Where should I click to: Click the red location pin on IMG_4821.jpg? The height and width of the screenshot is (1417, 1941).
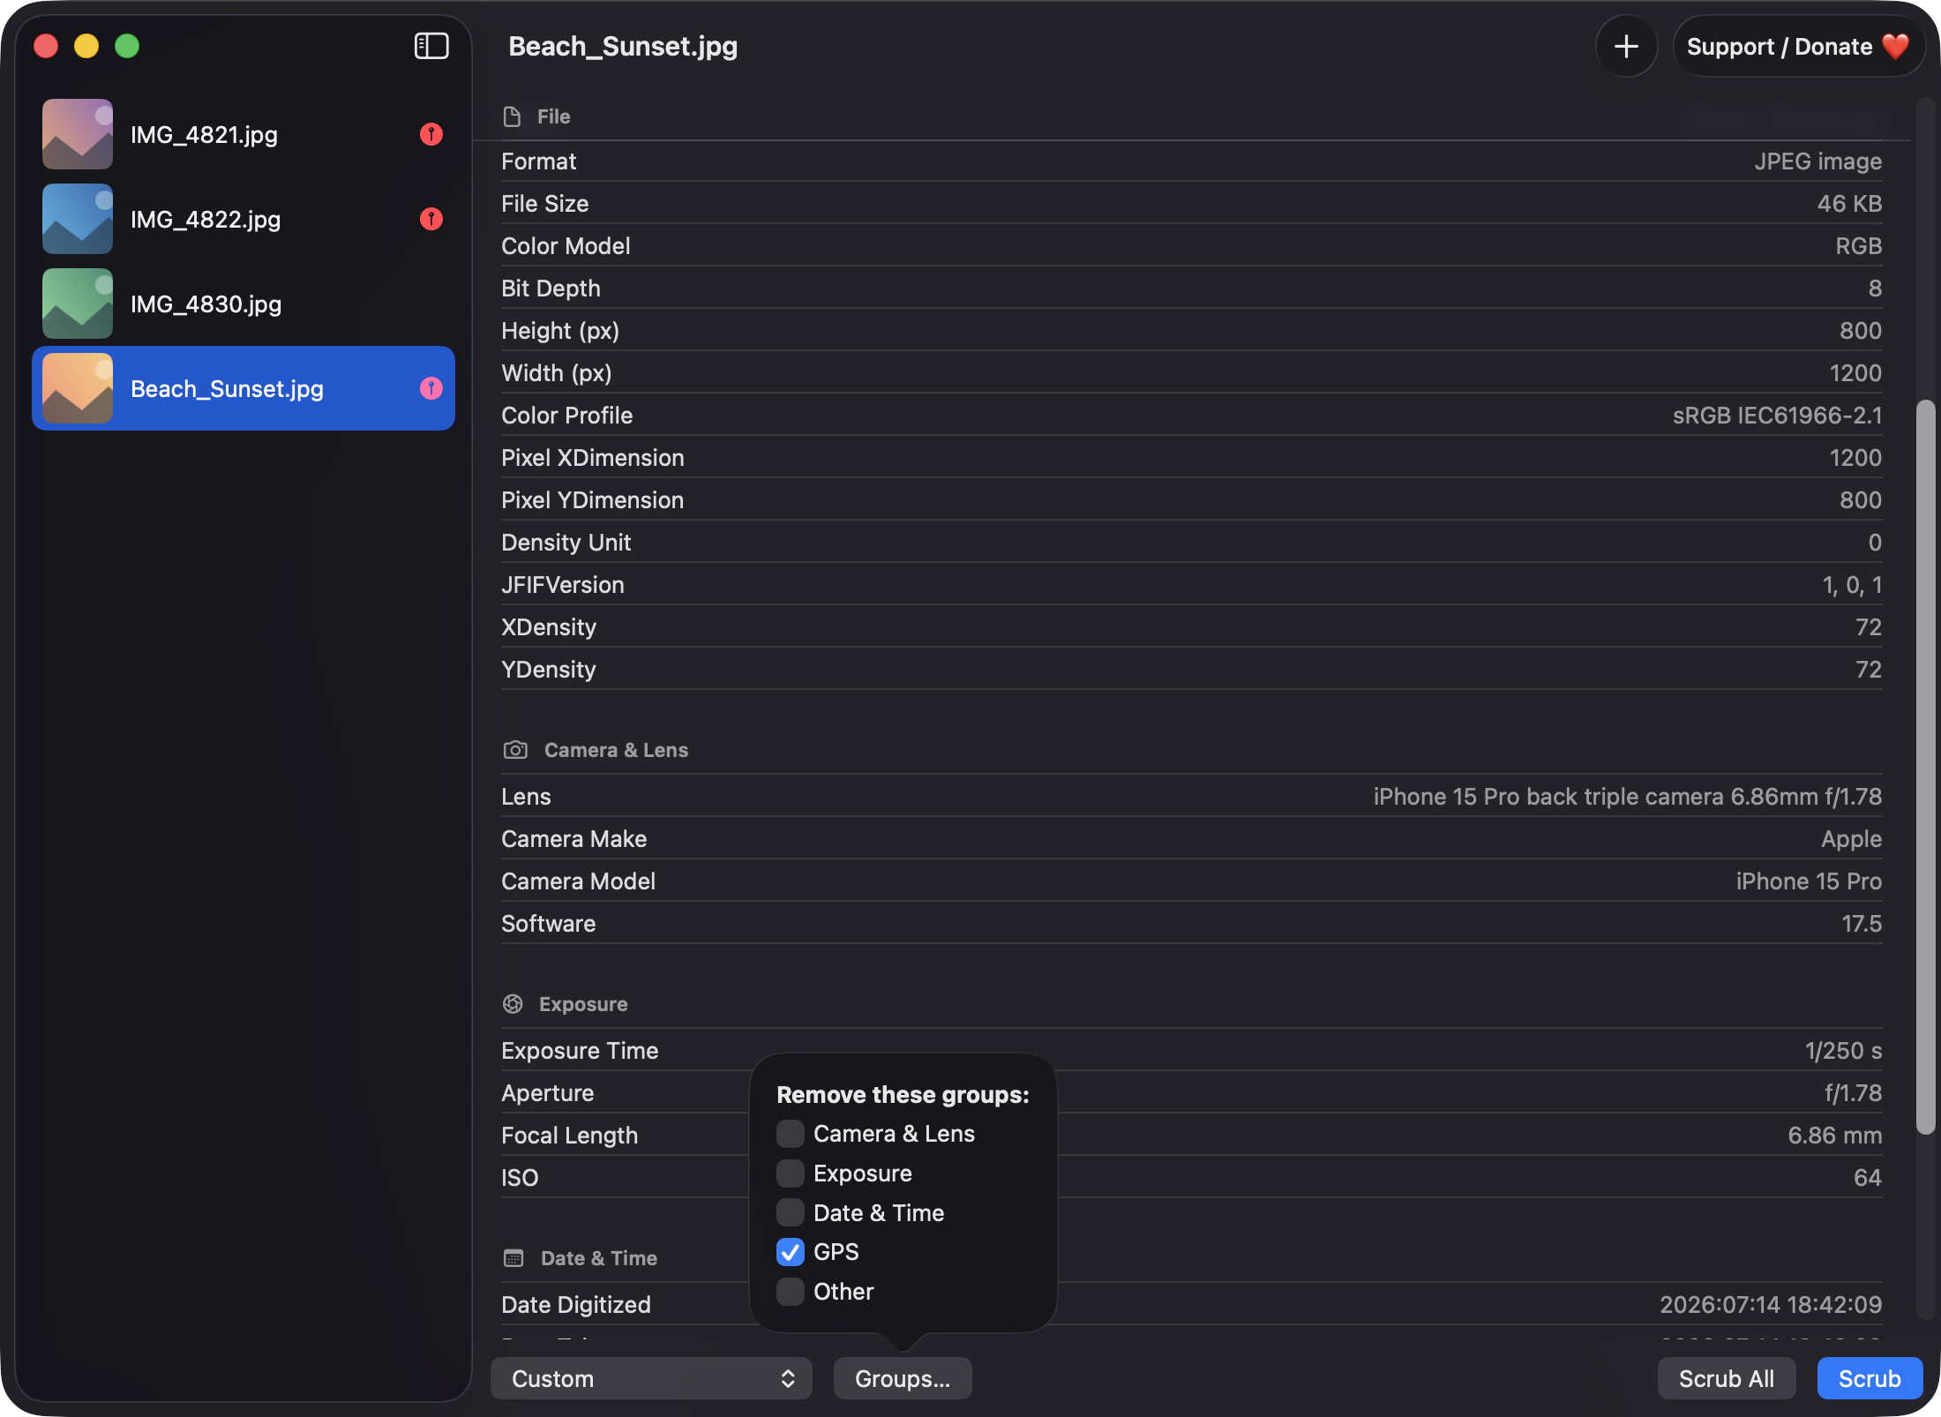pos(431,134)
